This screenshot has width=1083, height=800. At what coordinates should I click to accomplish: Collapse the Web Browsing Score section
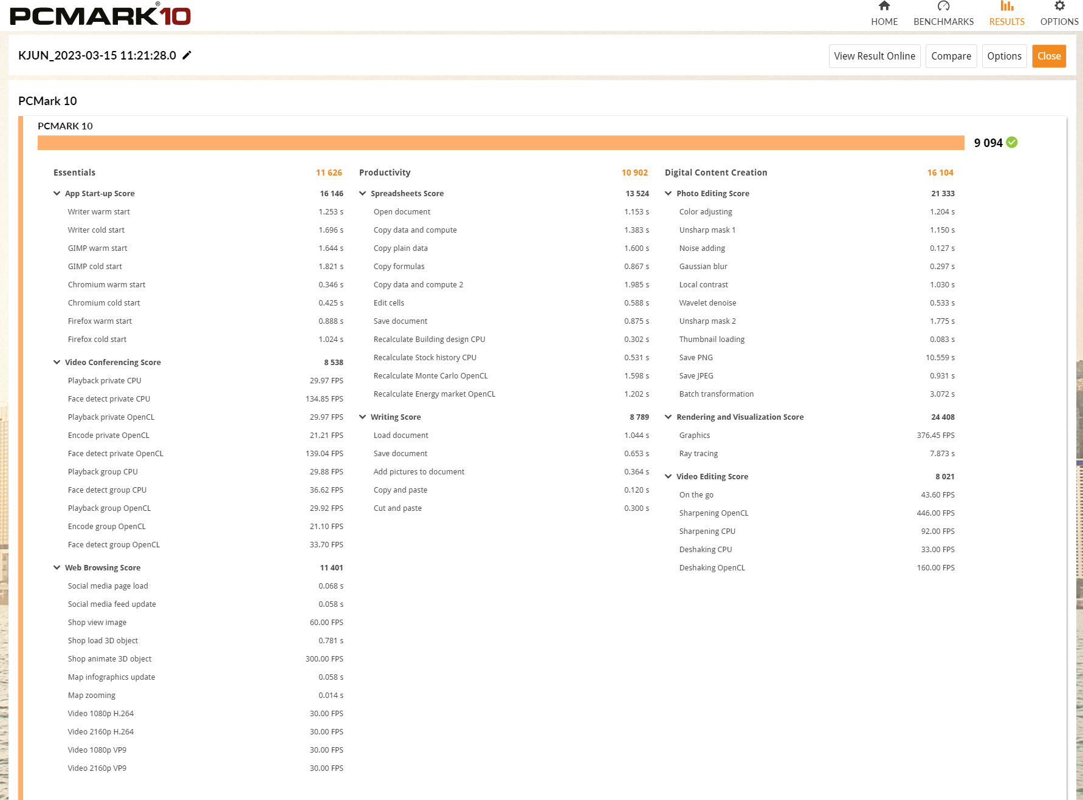[x=57, y=567]
